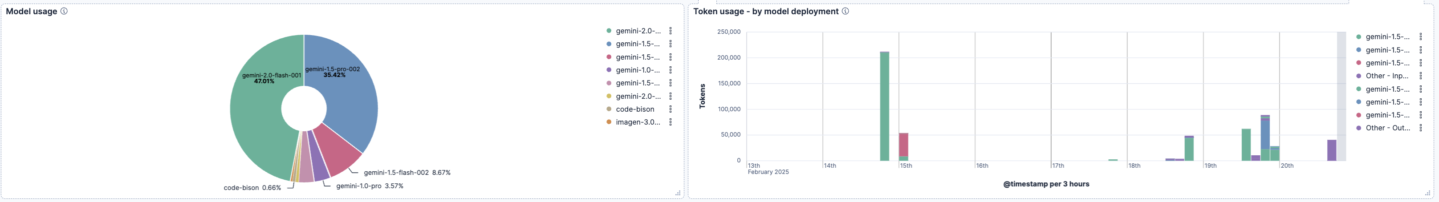Click the purple bar after the 20th

[1332, 150]
